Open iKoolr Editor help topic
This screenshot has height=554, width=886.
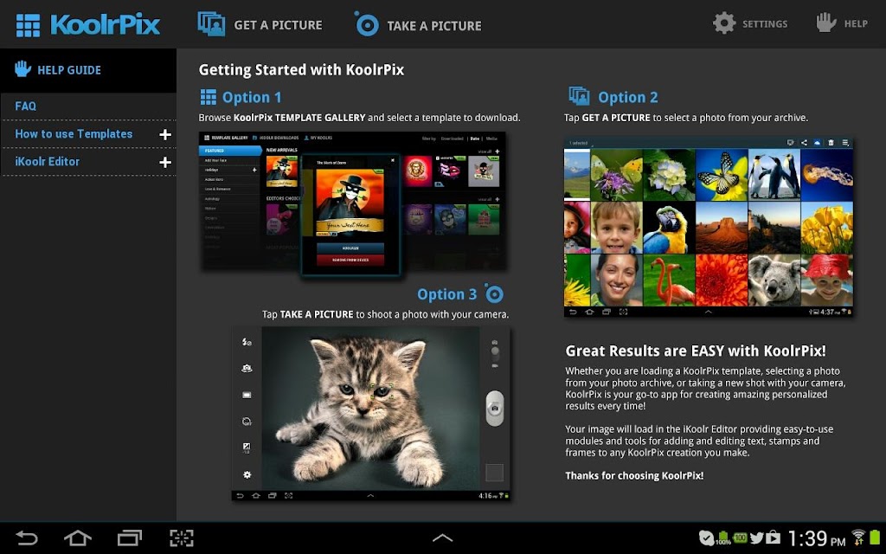click(x=47, y=162)
